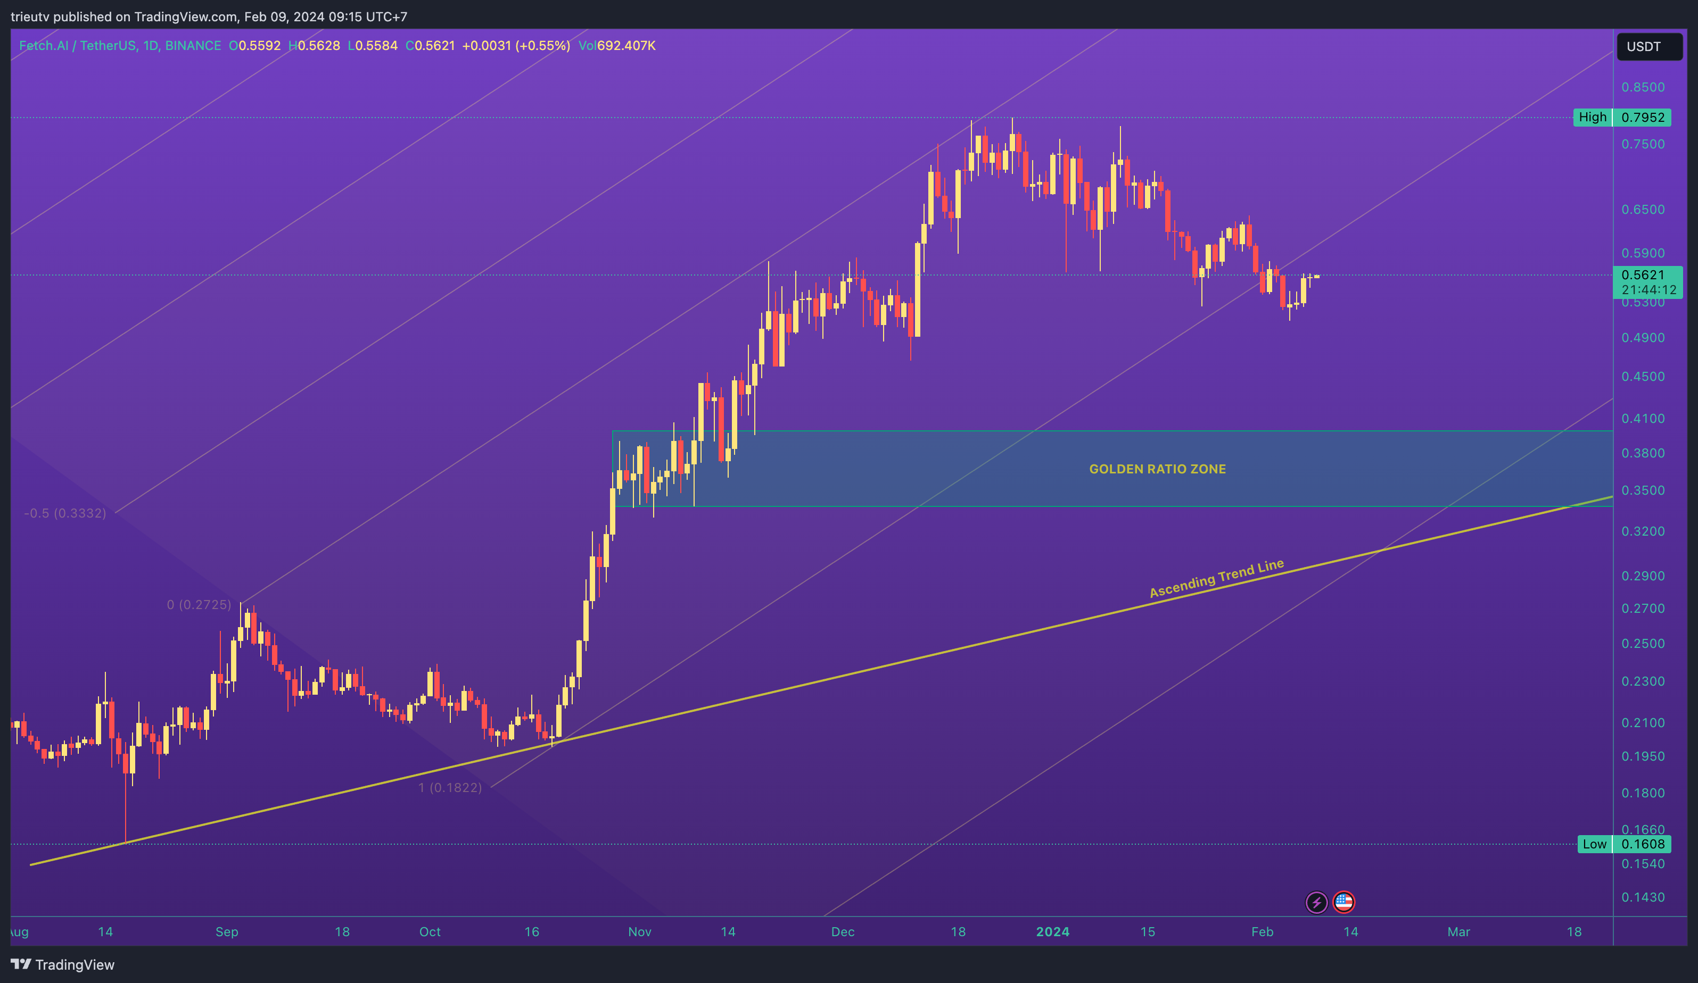Click the 0.1950 price axis label
This screenshot has height=983, width=1698.
[1643, 756]
